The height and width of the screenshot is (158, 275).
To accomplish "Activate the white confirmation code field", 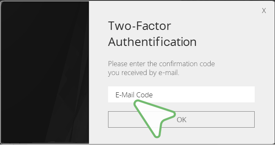I will pyautogui.click(x=181, y=94).
